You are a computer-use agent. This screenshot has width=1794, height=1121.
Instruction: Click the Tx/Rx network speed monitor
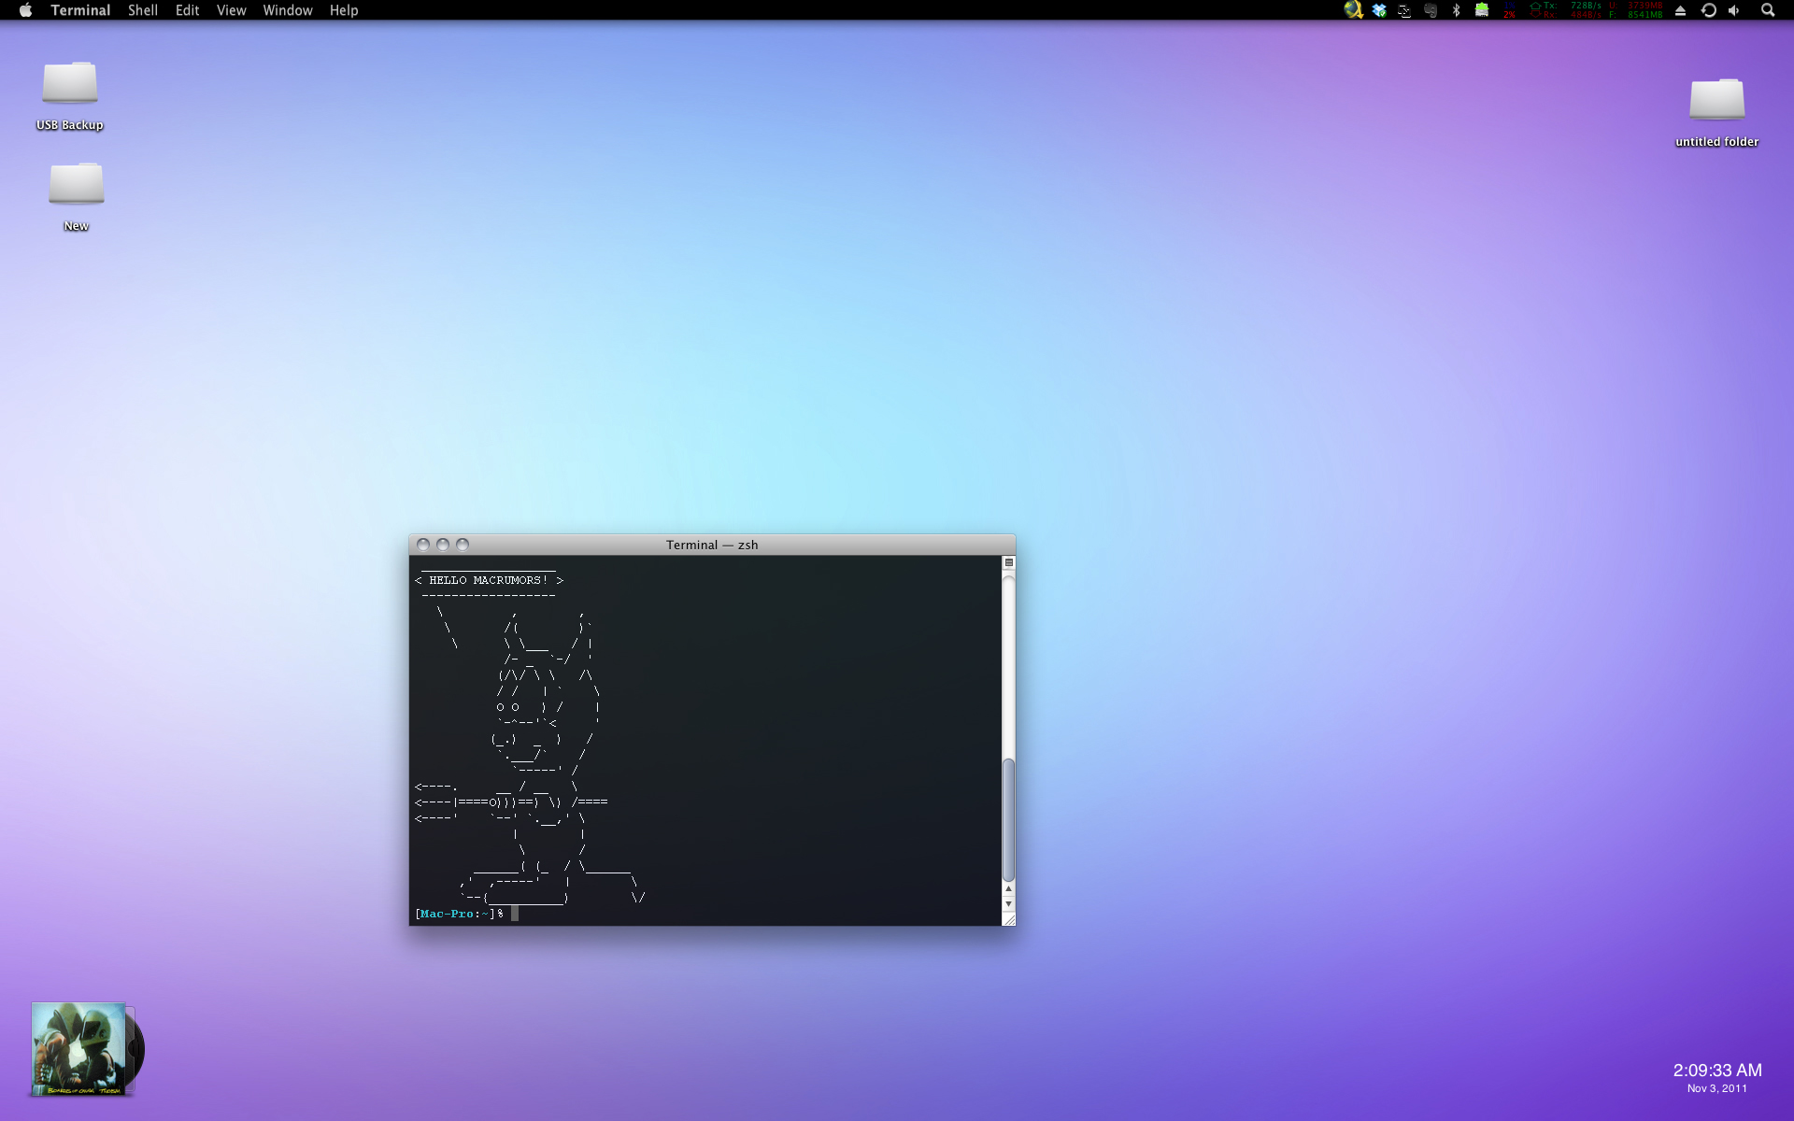coord(1565,10)
